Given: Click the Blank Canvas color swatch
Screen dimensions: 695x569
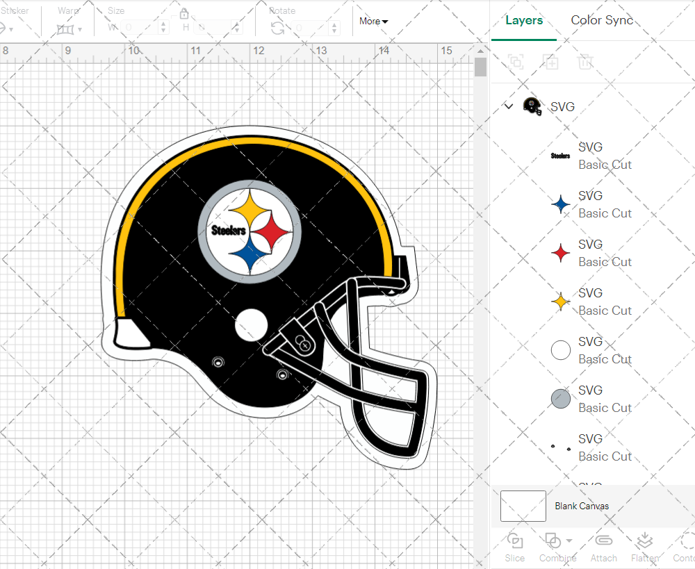Looking at the screenshot, I should 523,506.
